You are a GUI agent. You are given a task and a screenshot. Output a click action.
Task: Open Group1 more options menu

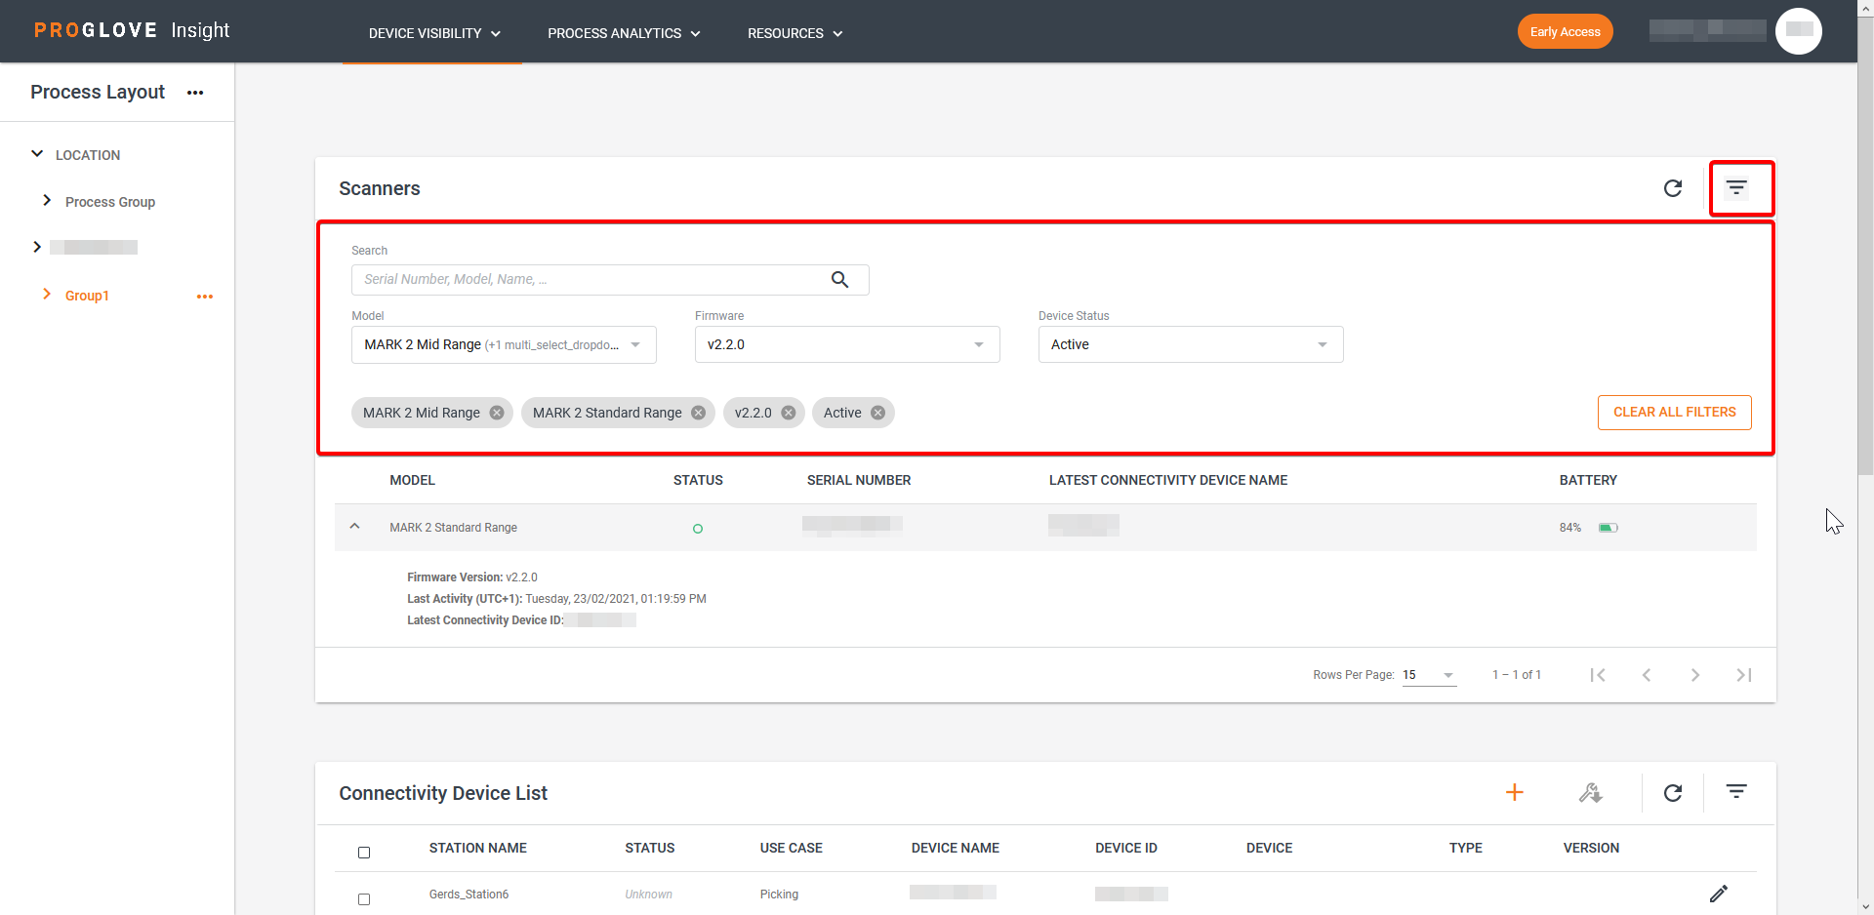coord(205,297)
